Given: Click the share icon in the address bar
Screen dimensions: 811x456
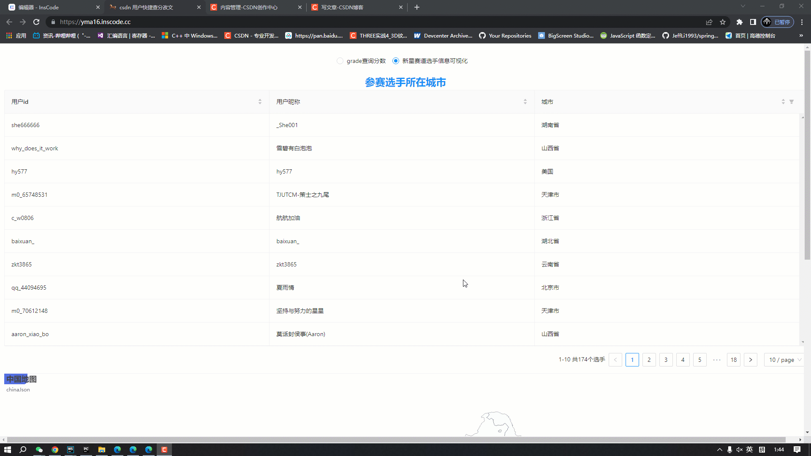Looking at the screenshot, I should pos(709,22).
